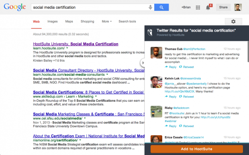The height and width of the screenshot is (155, 249).
Task: Open Social Media Consultant Directory result
Action: 89,70
